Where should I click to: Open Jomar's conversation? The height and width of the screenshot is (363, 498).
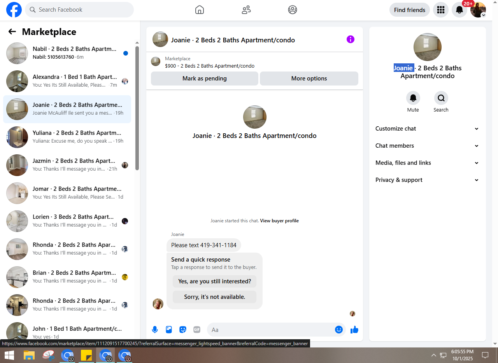coord(67,193)
